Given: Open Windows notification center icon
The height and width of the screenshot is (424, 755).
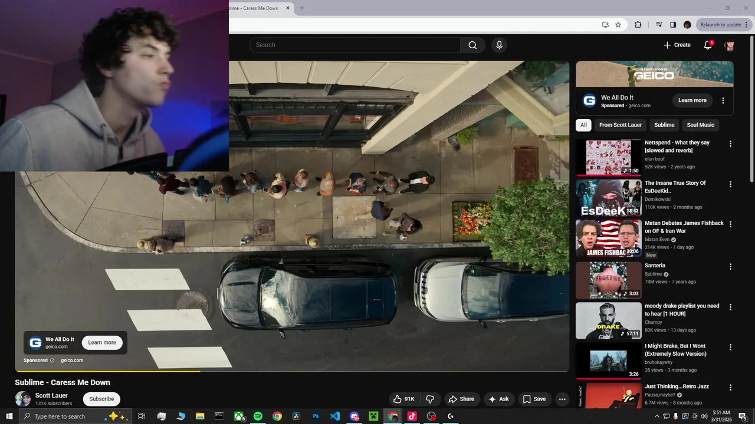Looking at the screenshot, I should point(743,416).
